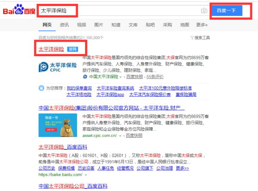Viewport: 258px width, 191px height.
Task: Open 公司治理 sublink
Action: [x=165, y=168]
